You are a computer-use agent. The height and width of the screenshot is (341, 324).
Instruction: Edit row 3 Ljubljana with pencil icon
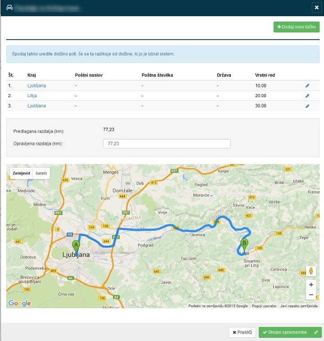307,106
